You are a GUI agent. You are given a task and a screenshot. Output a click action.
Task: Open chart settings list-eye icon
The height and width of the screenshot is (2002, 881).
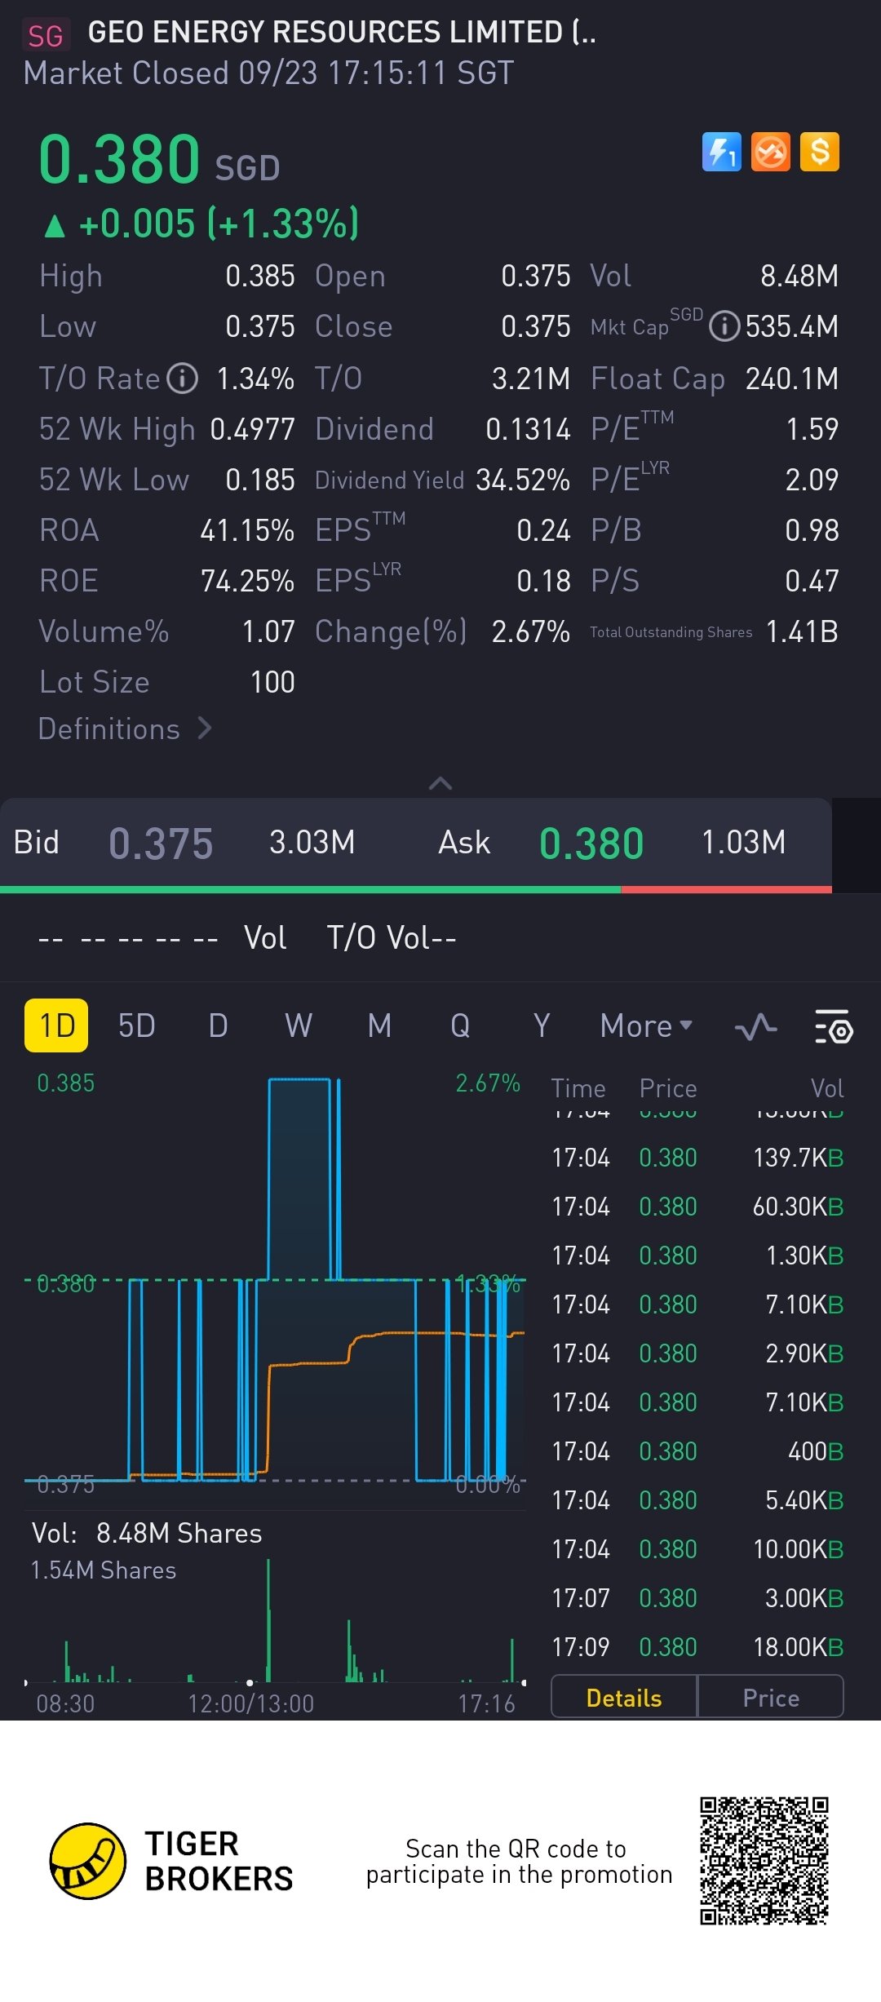coord(833,1026)
